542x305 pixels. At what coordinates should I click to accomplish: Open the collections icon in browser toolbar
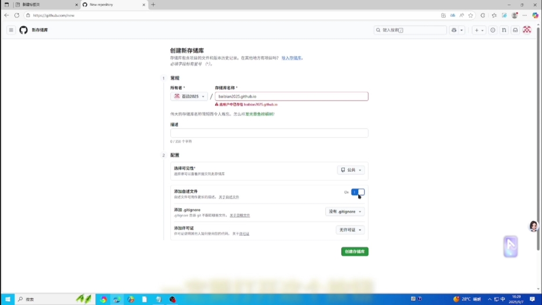click(x=504, y=15)
